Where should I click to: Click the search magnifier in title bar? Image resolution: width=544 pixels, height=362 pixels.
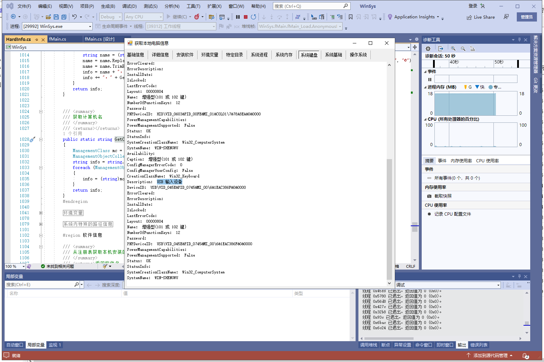point(346,6)
